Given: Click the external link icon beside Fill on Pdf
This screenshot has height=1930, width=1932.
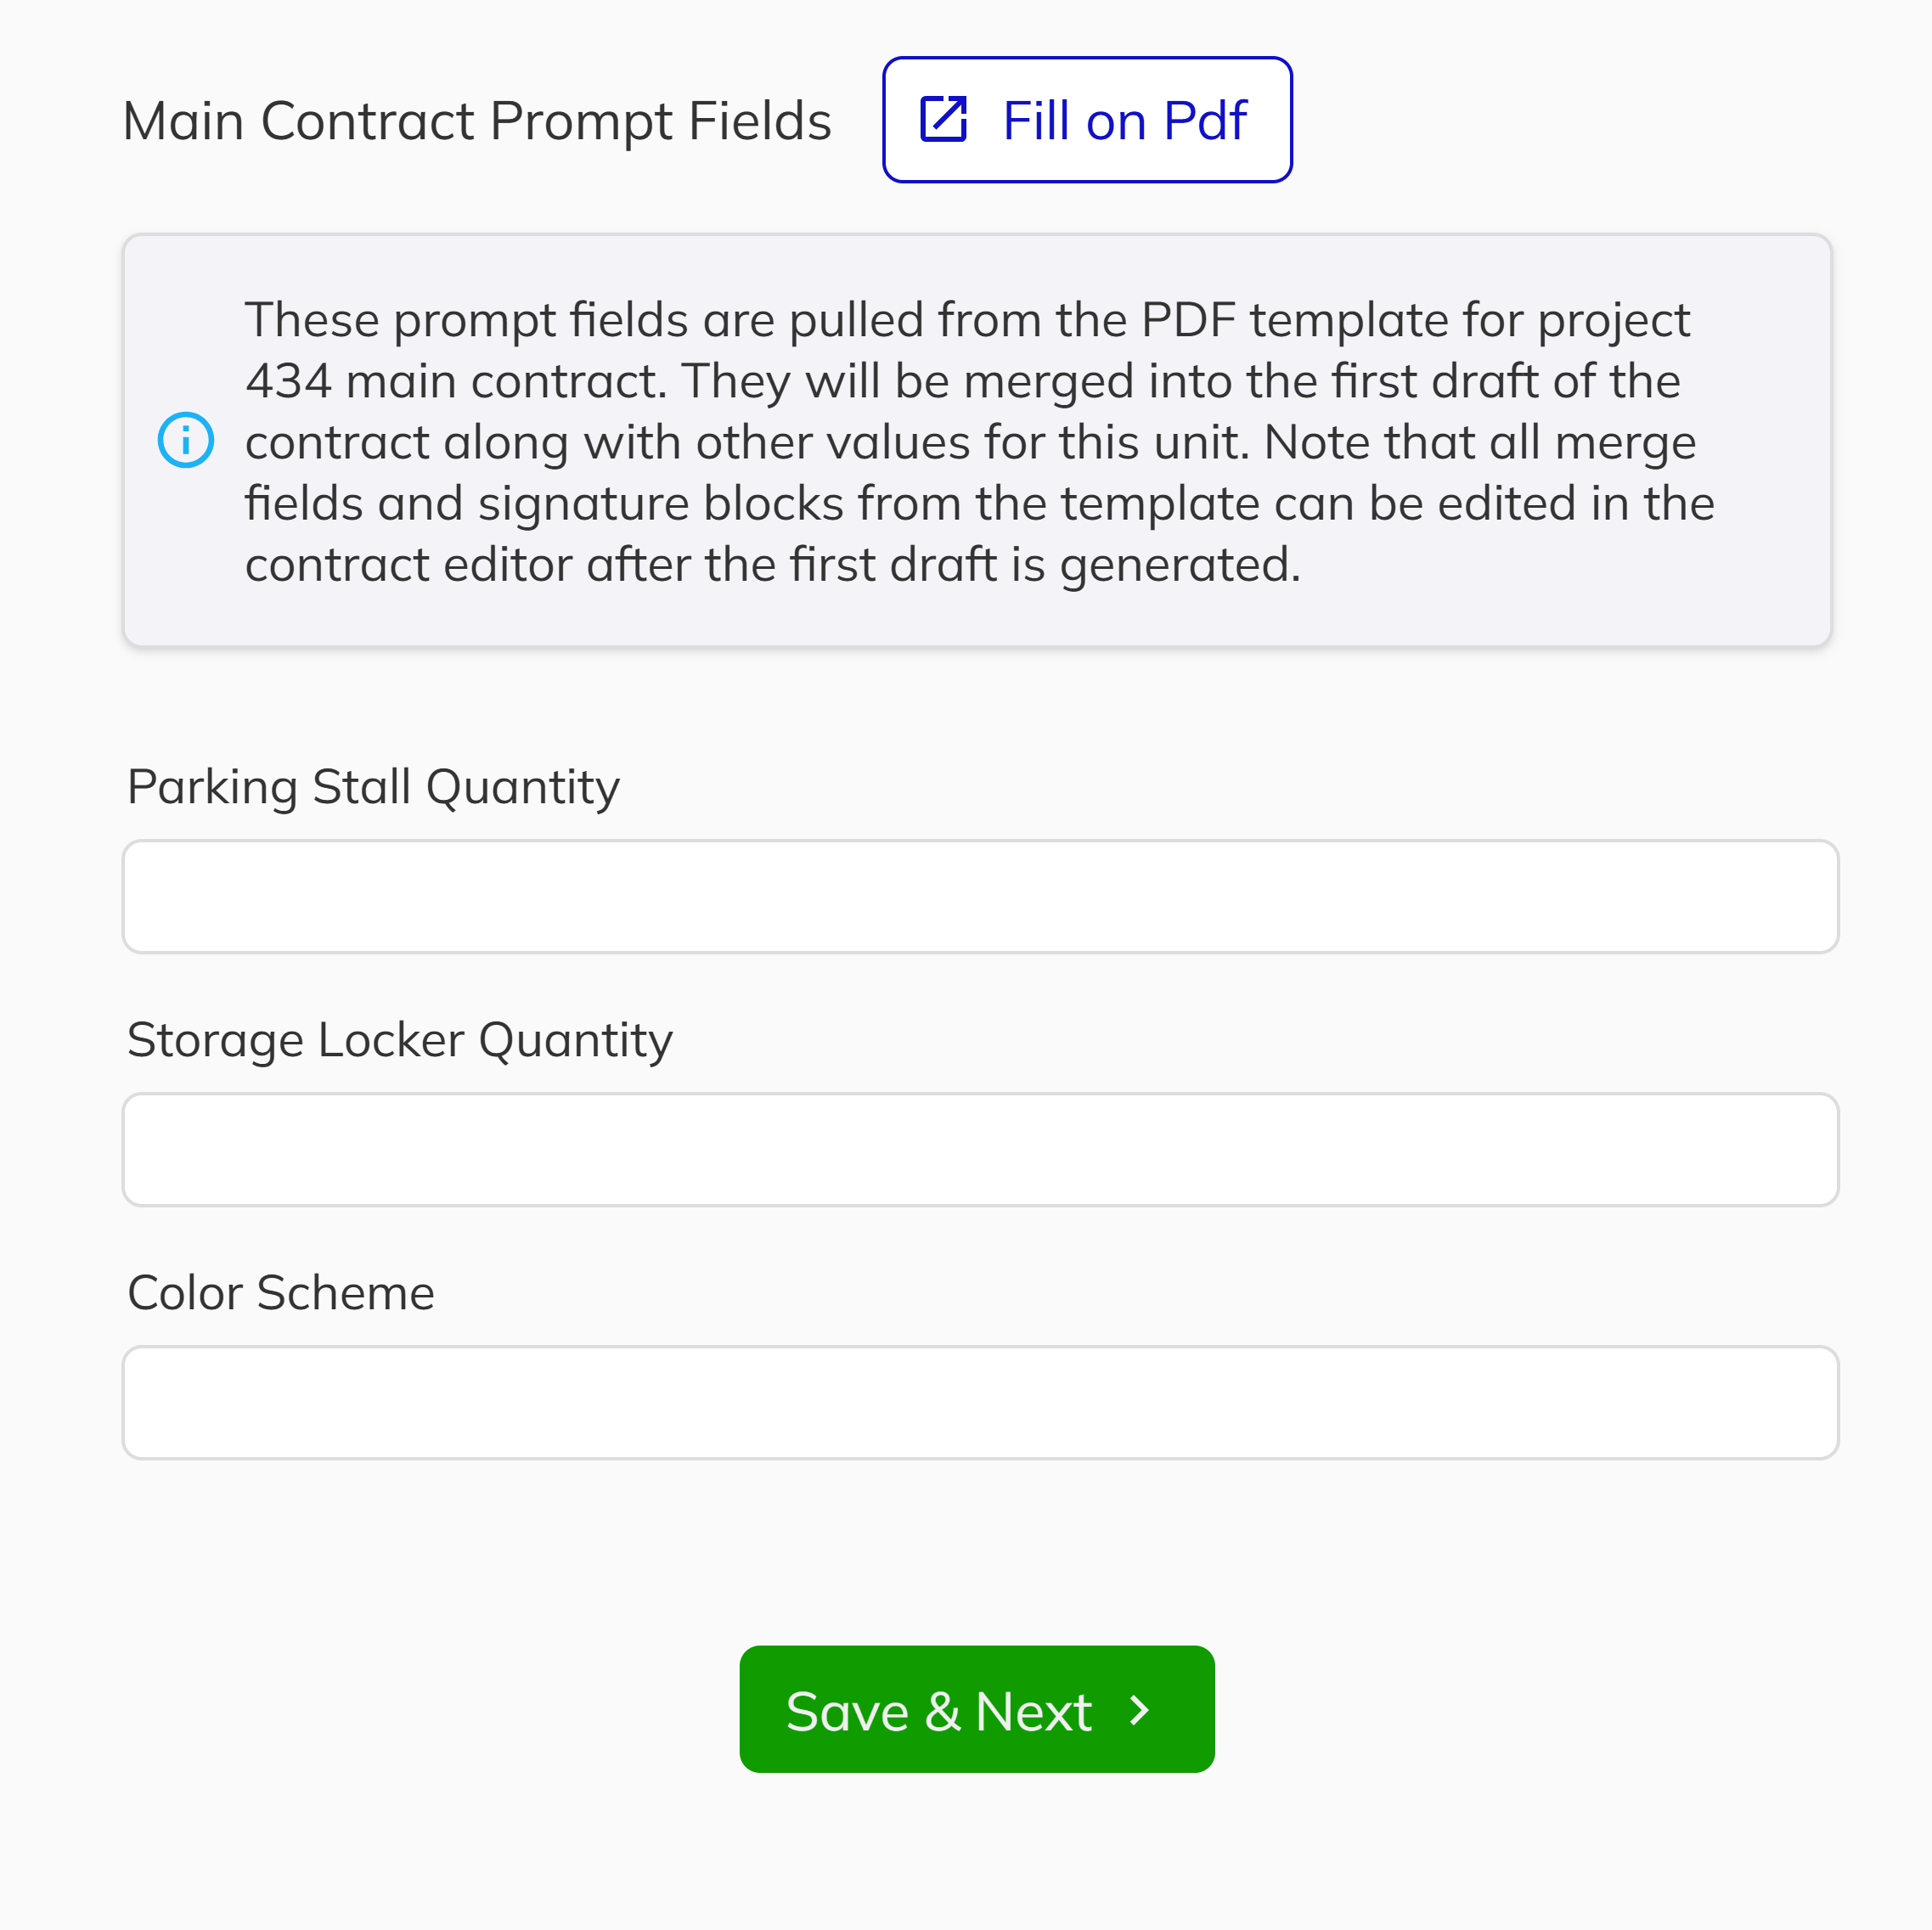Looking at the screenshot, I should 943,119.
